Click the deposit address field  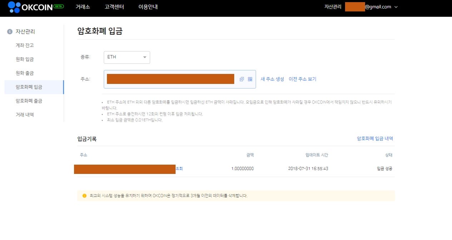(180, 79)
